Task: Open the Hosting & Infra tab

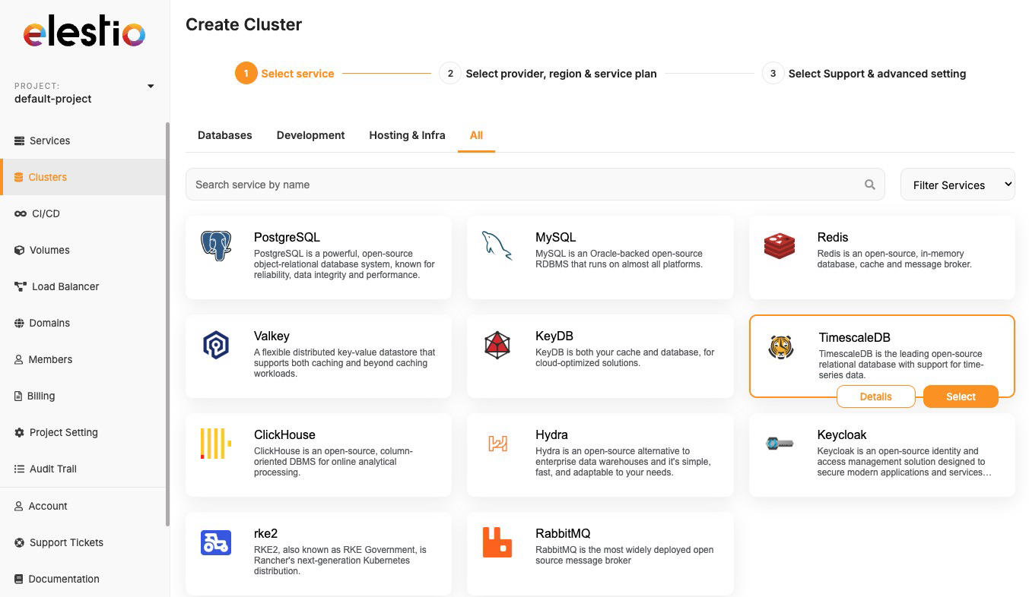Action: pyautogui.click(x=407, y=135)
